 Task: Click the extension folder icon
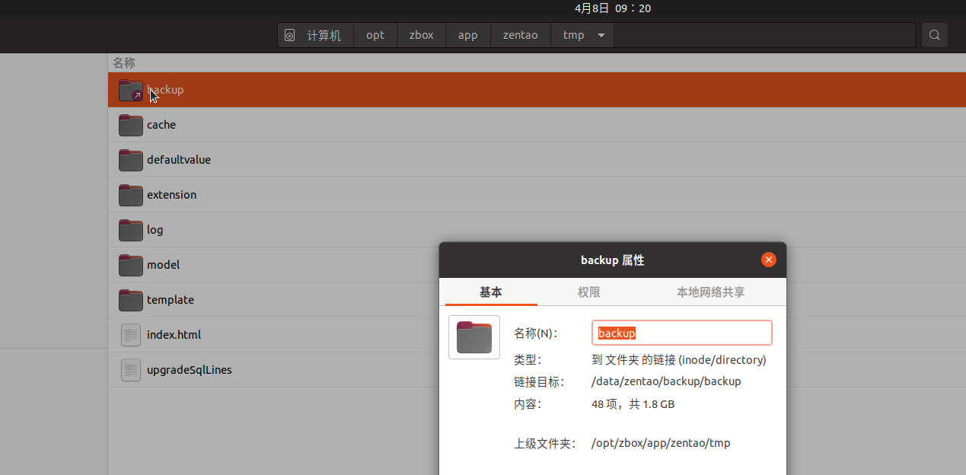[131, 195]
